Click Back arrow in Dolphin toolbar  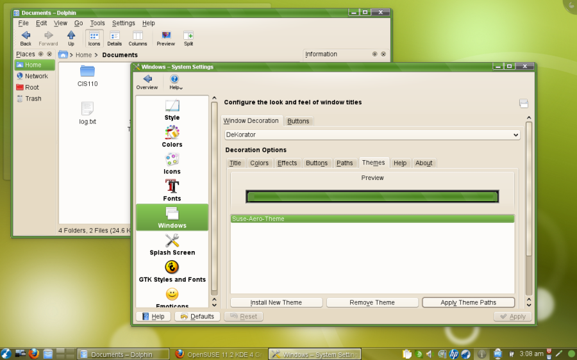click(x=26, y=38)
